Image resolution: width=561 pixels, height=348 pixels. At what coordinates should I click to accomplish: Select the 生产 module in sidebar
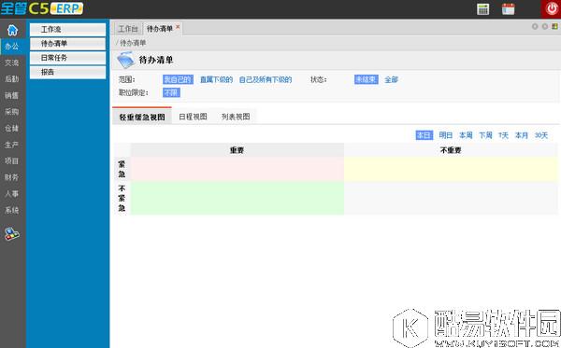(x=12, y=145)
